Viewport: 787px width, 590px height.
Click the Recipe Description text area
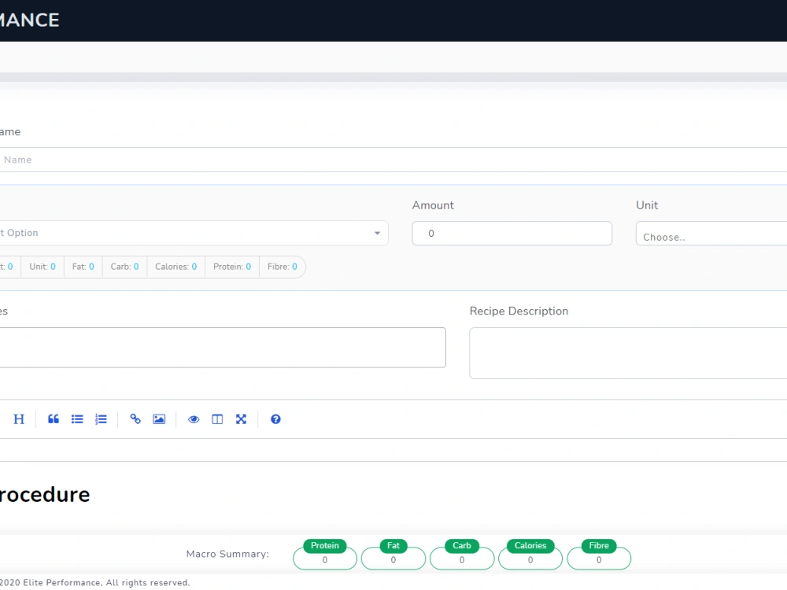coord(628,353)
